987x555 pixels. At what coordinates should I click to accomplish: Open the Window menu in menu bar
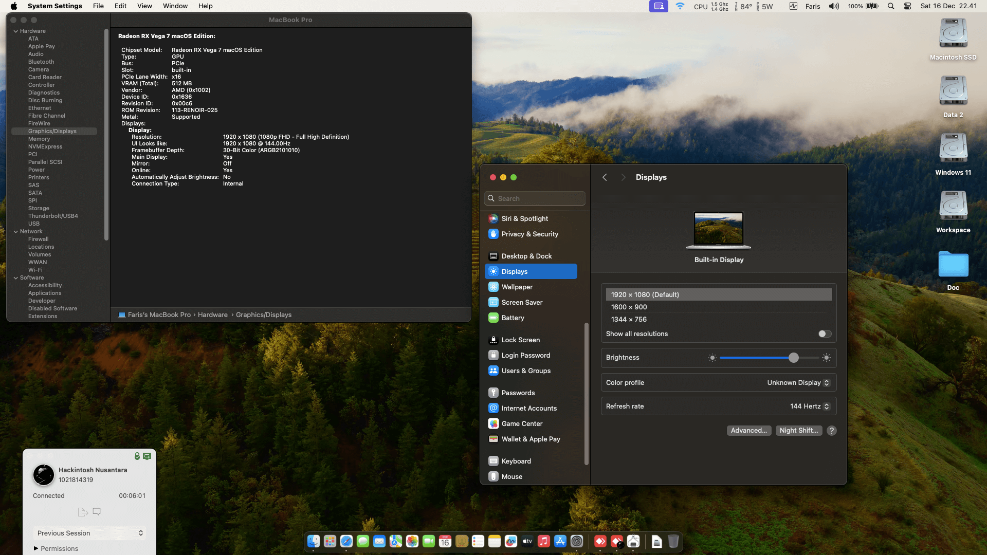175,6
